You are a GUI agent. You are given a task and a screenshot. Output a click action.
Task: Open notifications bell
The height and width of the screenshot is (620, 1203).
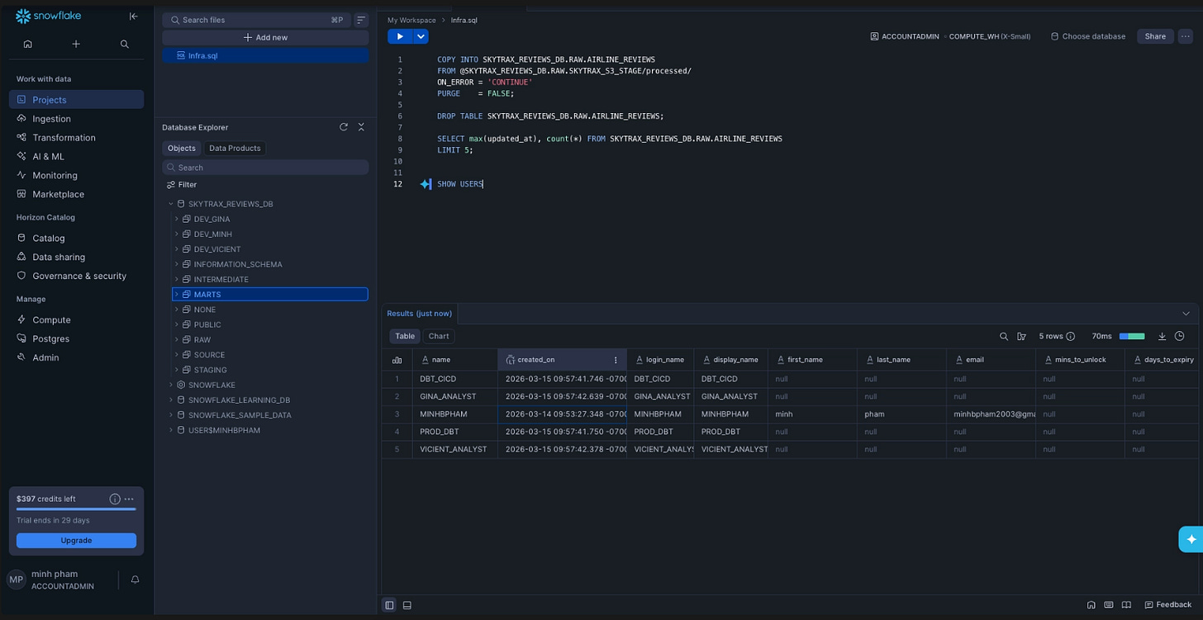click(135, 580)
